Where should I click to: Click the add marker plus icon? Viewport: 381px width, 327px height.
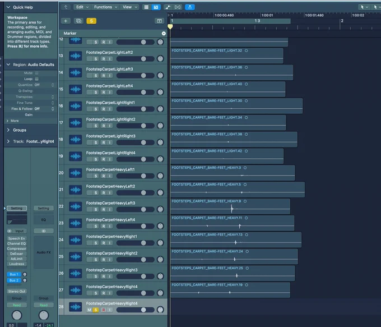164,33
